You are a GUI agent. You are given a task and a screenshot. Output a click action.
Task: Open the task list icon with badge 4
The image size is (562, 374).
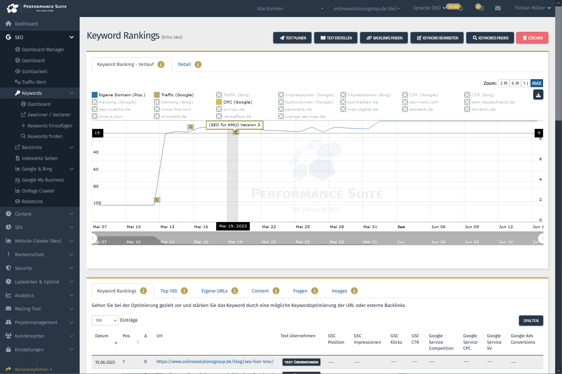[x=480, y=8]
